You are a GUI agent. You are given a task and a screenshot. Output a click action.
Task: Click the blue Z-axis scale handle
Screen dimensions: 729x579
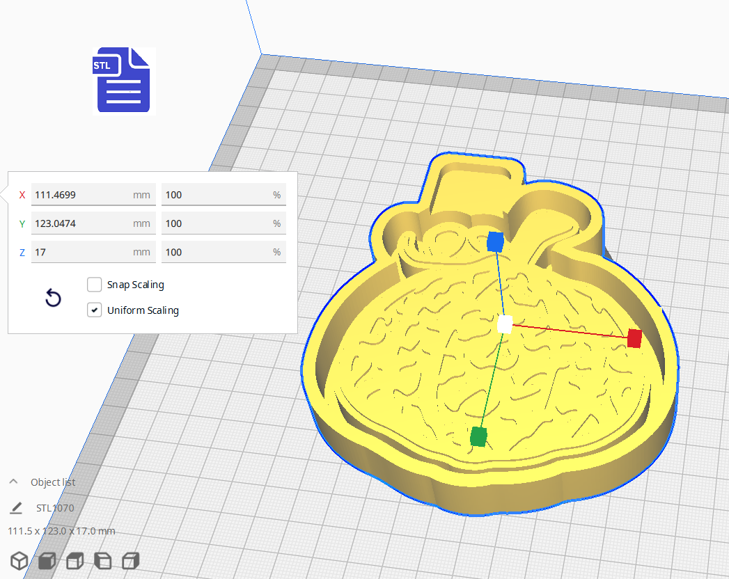[x=496, y=241]
